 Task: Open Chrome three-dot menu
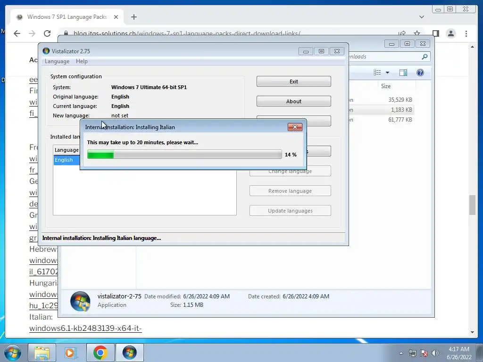(466, 33)
